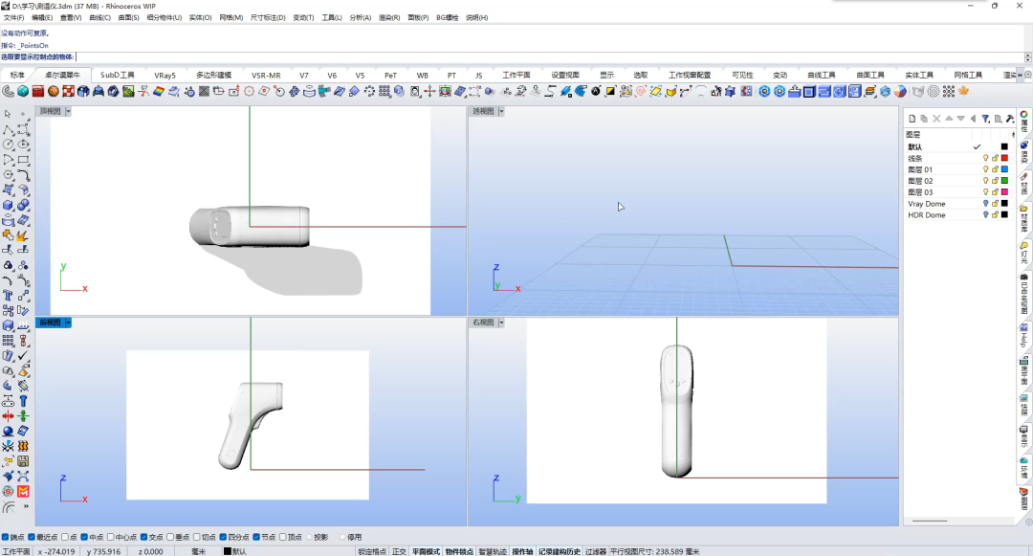Click the rectangle tool in left sidebar
The image size is (1033, 556).
pyautogui.click(x=23, y=160)
